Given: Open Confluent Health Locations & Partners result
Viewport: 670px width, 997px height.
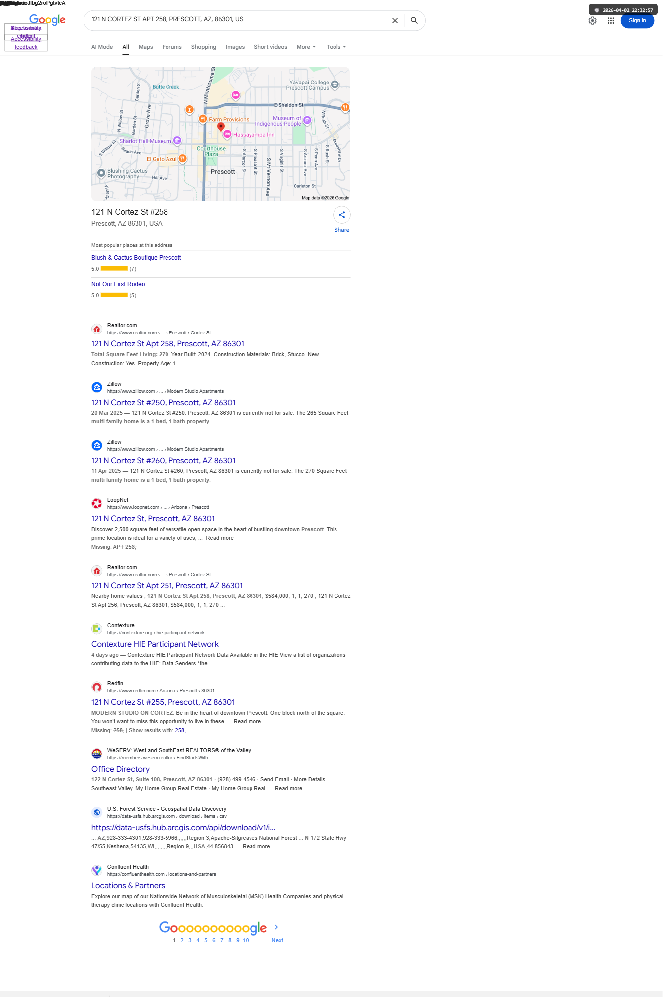Looking at the screenshot, I should coord(128,886).
